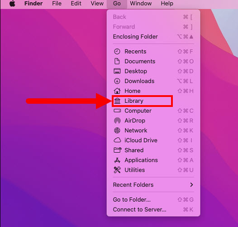Expand the Recent Folders submenu

coord(153,185)
